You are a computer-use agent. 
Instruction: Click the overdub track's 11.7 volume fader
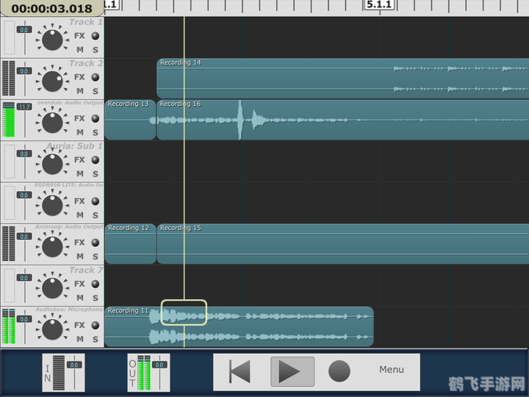click(24, 107)
